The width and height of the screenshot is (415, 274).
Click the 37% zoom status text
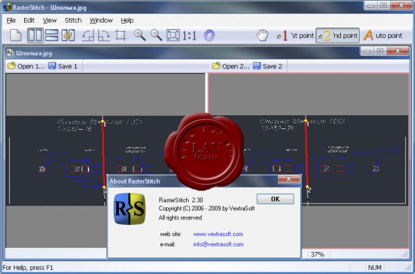317,255
